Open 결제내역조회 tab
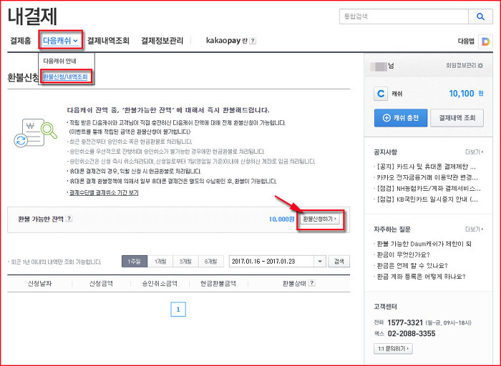This screenshot has width=501, height=366. [108, 41]
